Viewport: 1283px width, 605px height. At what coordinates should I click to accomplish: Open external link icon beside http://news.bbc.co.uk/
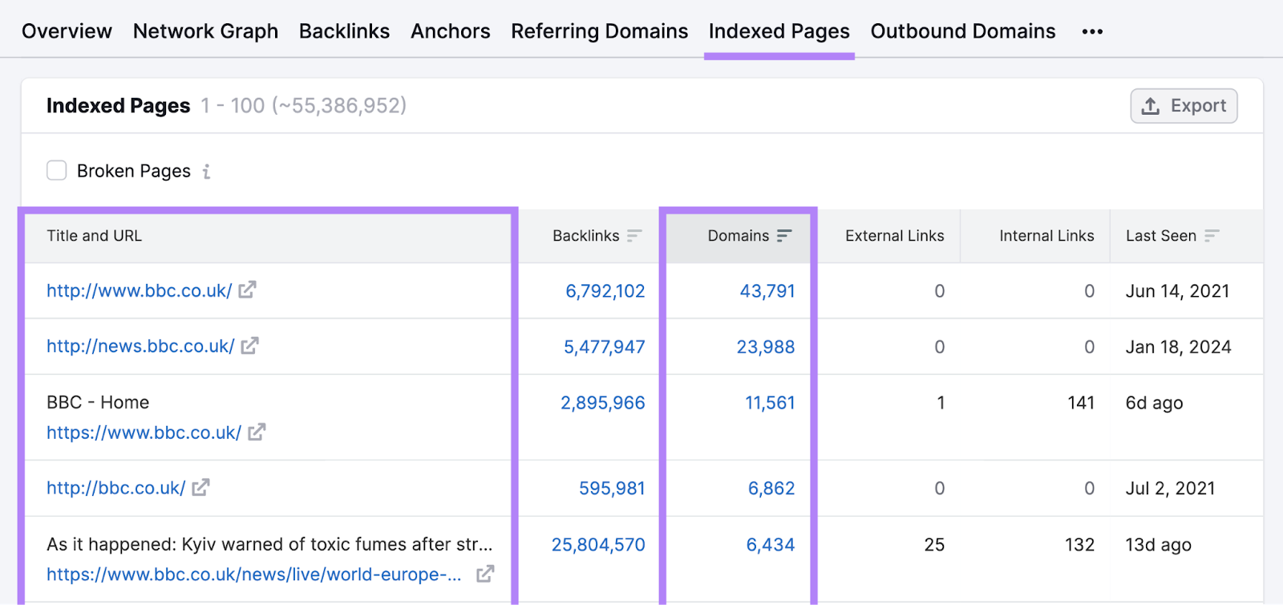249,346
